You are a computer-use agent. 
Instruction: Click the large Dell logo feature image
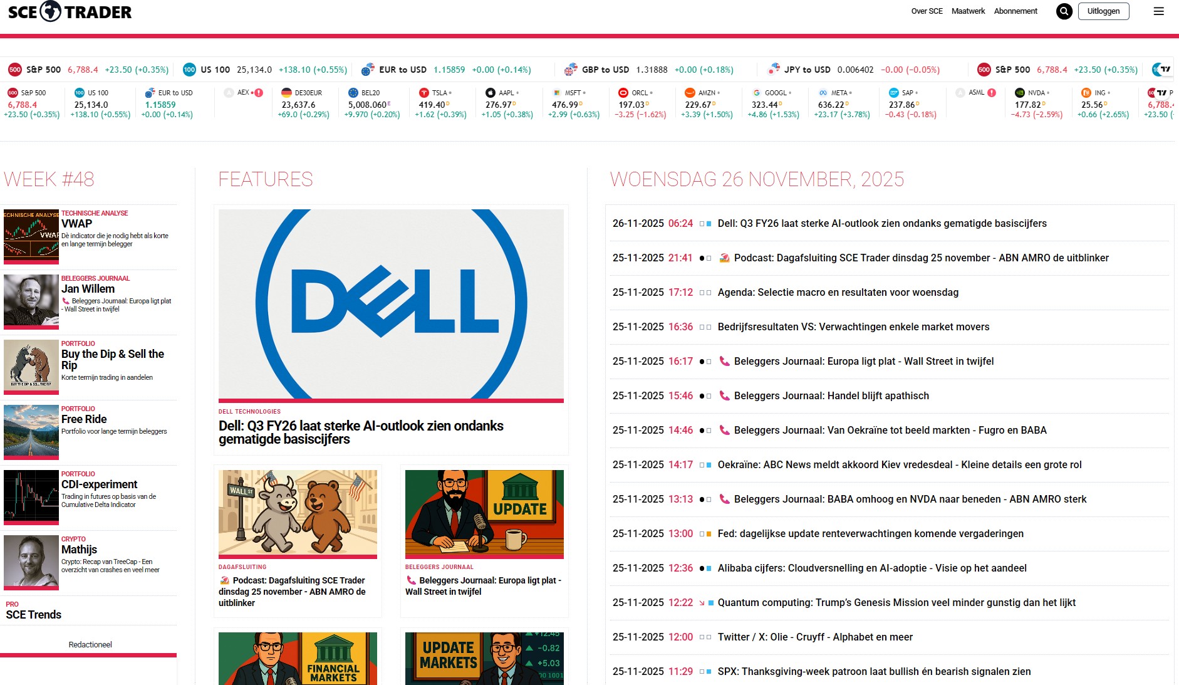(391, 305)
